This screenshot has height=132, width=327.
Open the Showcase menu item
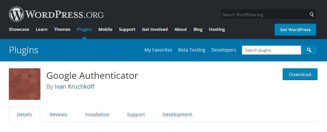19,30
